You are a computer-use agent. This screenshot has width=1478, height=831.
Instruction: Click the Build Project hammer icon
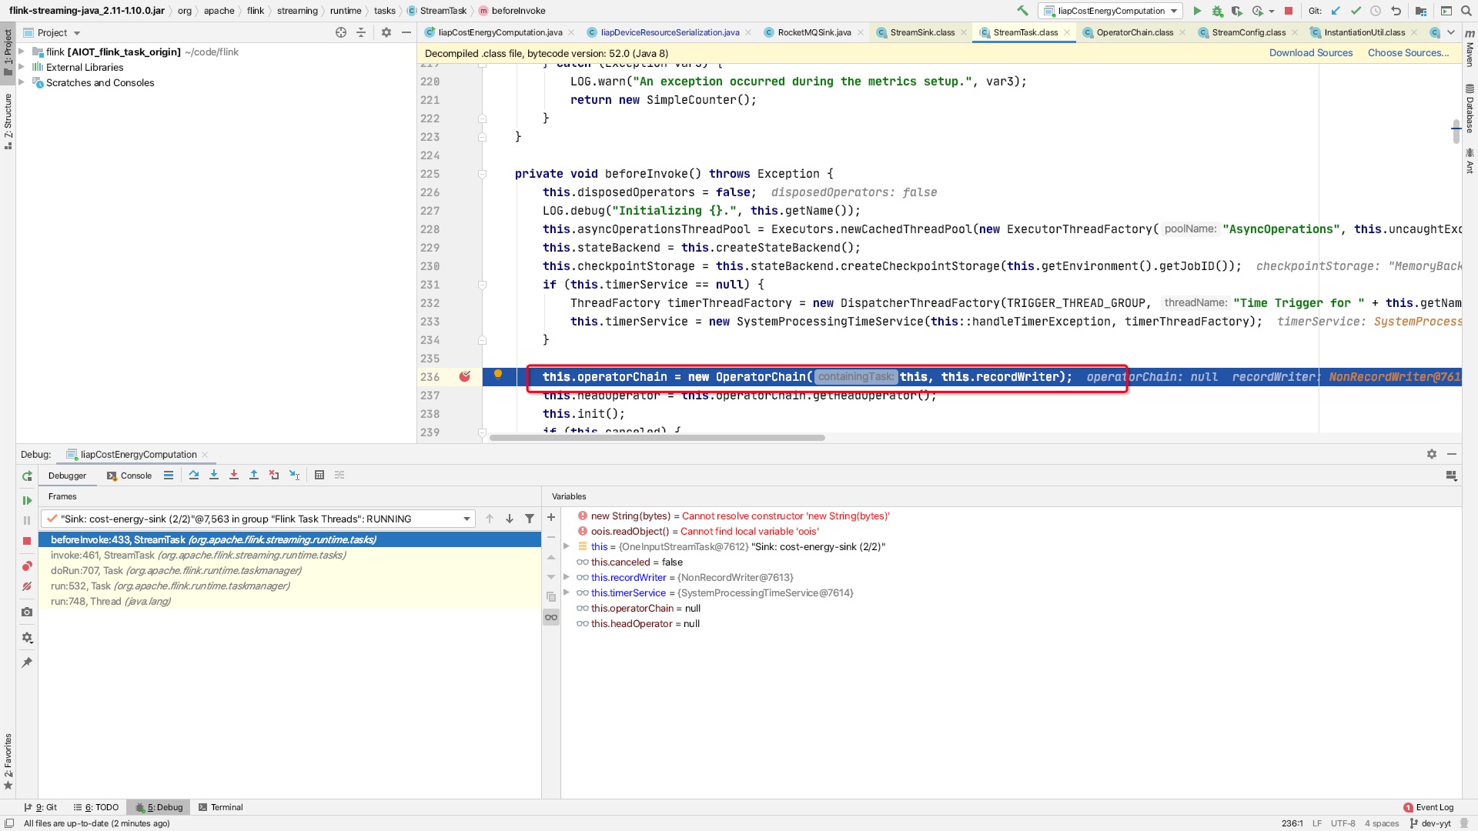(x=1022, y=11)
